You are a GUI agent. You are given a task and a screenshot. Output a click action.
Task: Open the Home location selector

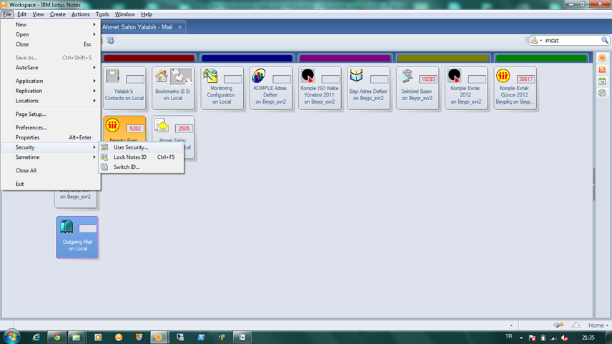598,325
